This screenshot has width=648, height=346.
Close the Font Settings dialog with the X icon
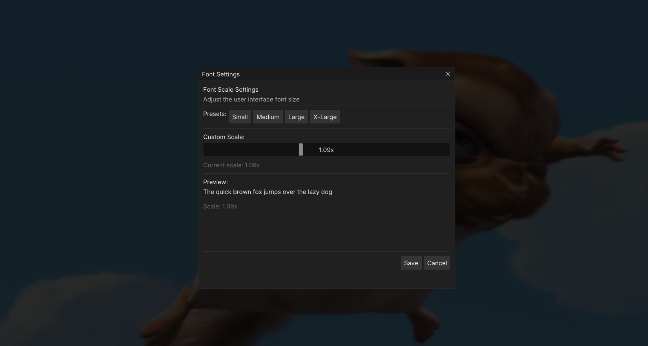click(448, 74)
